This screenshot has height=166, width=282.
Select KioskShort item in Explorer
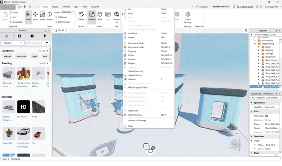coord(270,57)
